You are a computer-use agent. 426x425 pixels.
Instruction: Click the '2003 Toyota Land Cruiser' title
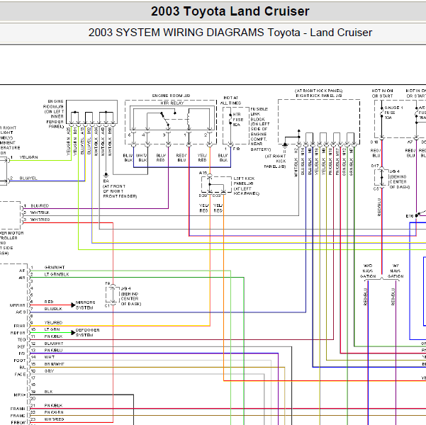(230, 11)
